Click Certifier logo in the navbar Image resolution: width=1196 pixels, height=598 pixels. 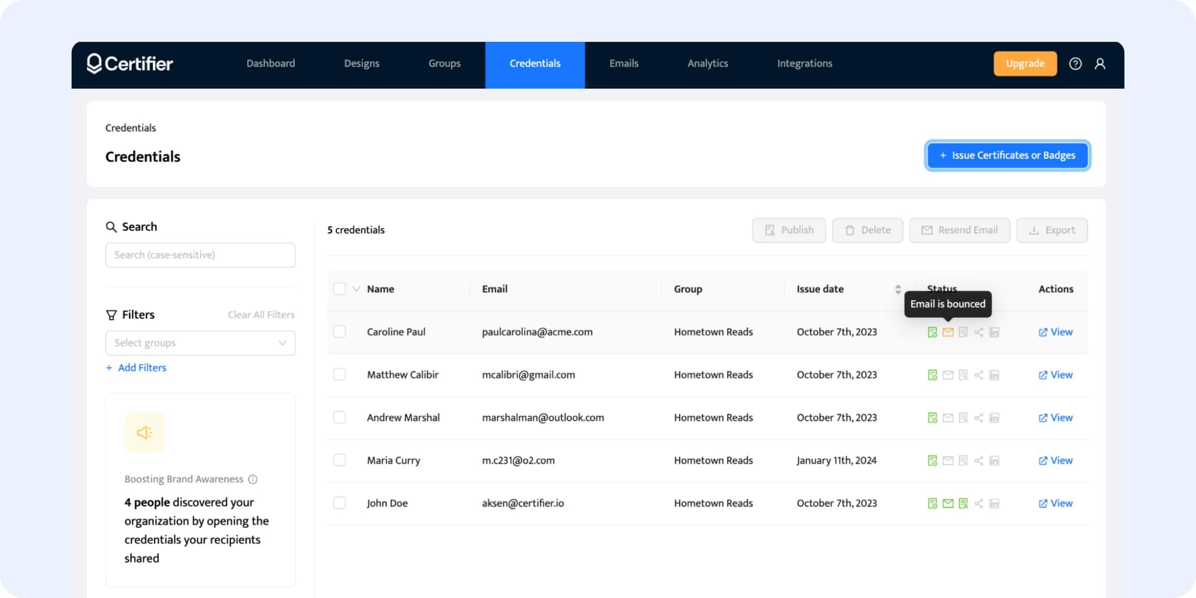click(130, 64)
